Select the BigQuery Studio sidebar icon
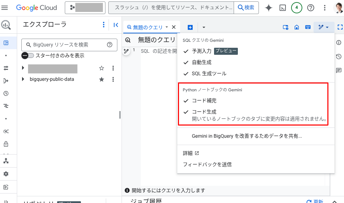The image size is (344, 203). (x=6, y=43)
